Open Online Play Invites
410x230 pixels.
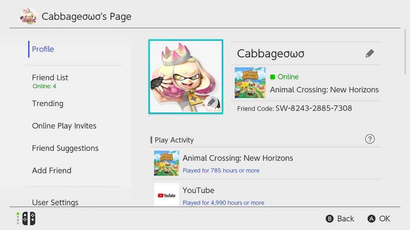point(64,126)
